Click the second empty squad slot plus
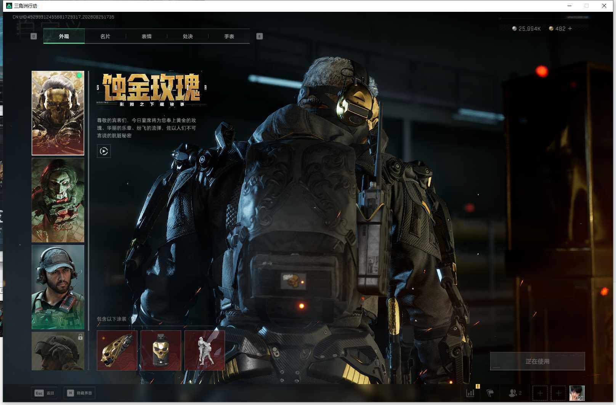Image resolution: width=616 pixels, height=405 pixels. click(558, 393)
